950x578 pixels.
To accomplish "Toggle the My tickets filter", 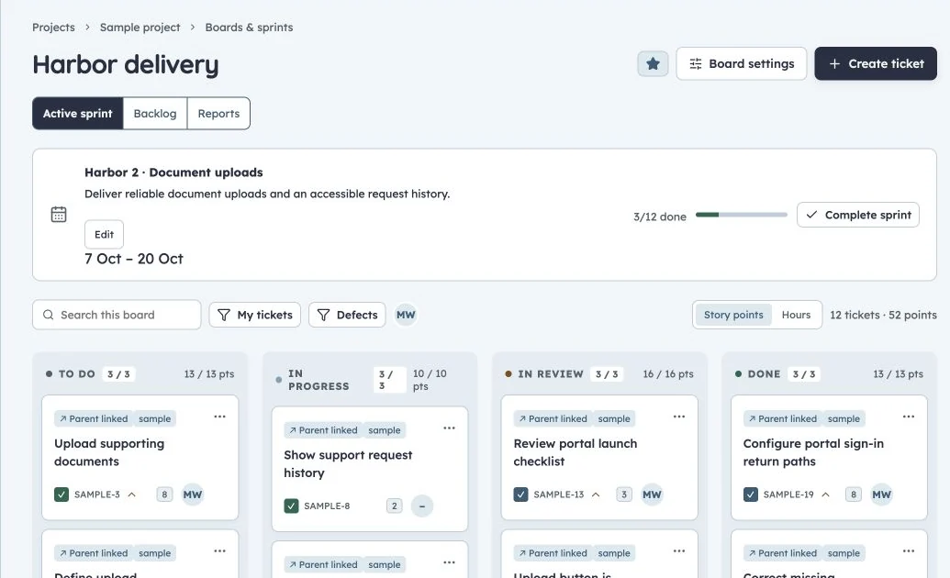I will [x=255, y=315].
